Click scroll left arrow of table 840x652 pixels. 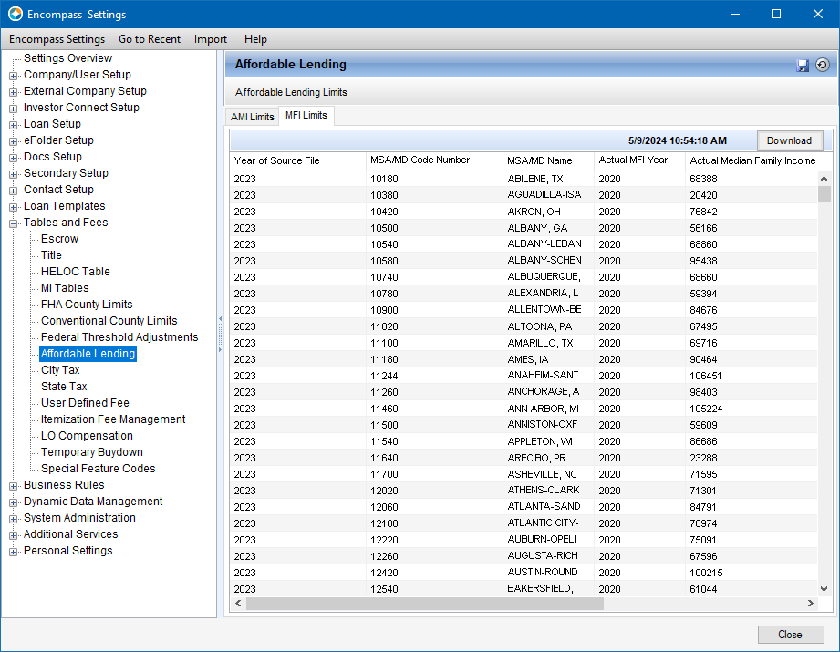click(238, 604)
